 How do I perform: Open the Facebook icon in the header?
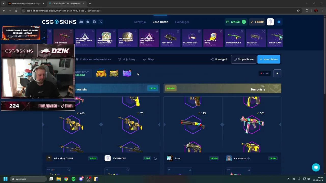point(88,22)
